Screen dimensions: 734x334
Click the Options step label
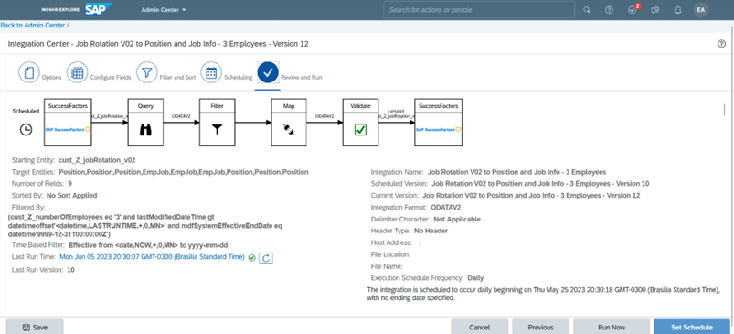52,77
